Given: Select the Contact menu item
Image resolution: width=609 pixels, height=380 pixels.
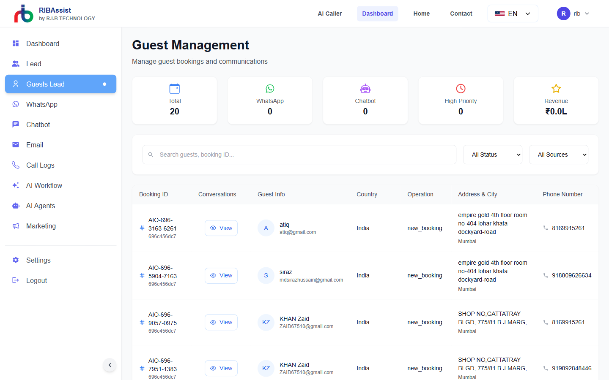Looking at the screenshot, I should [x=461, y=13].
